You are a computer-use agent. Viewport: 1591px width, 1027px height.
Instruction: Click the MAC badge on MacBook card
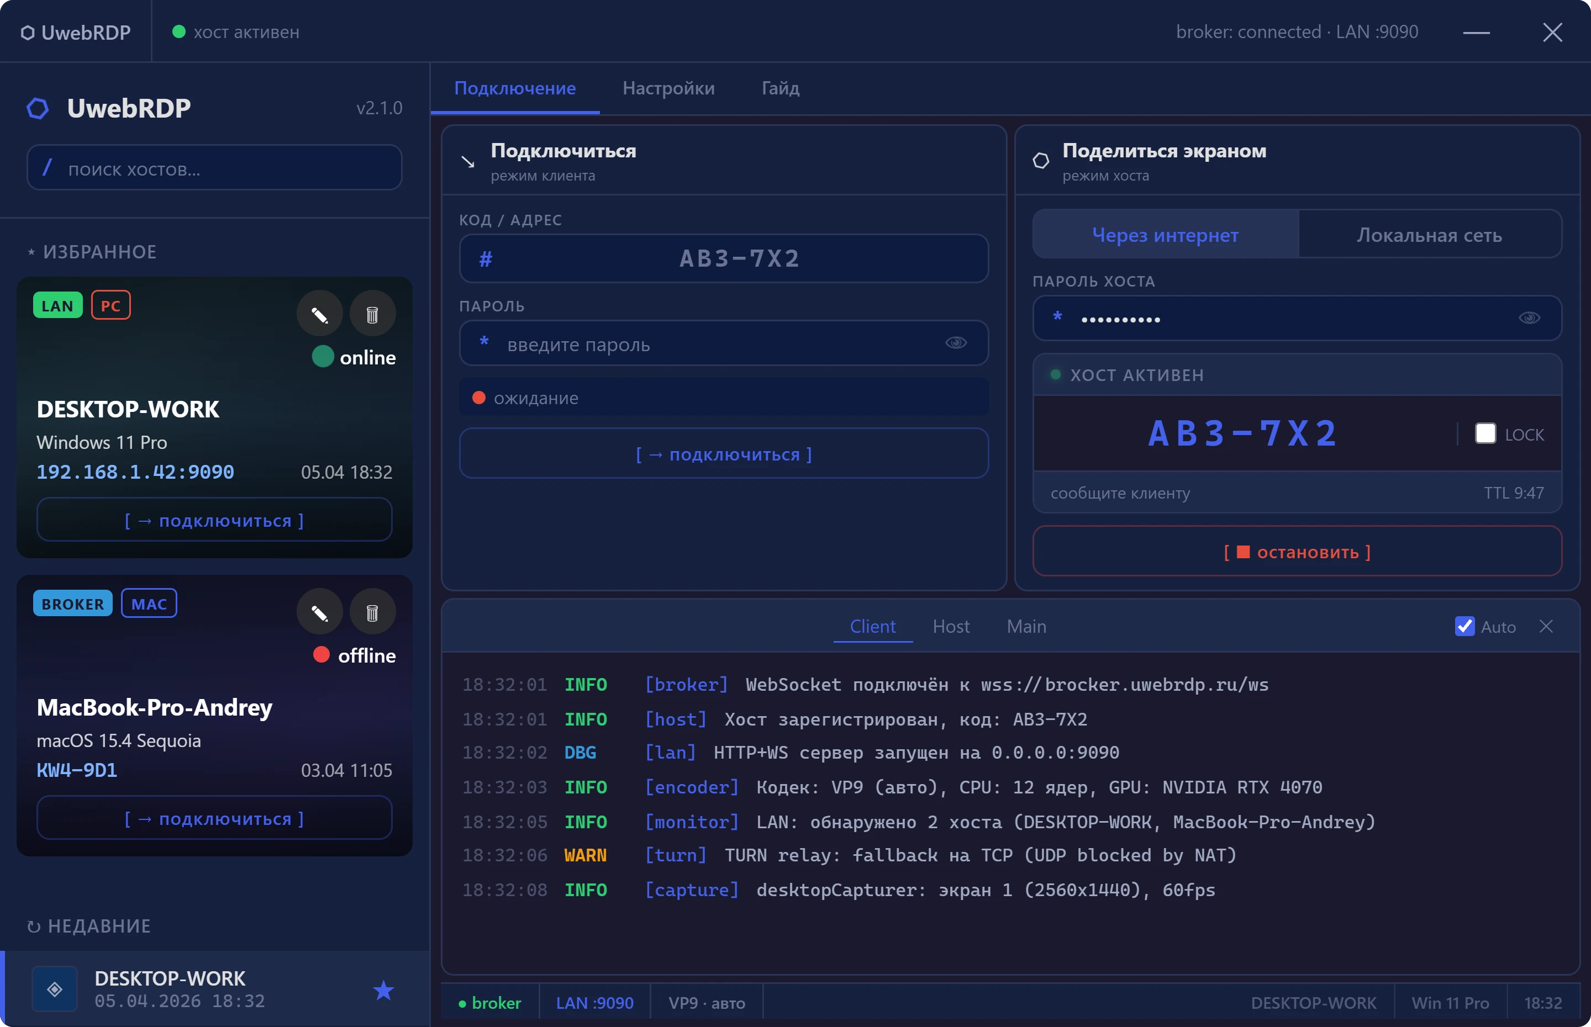click(x=149, y=604)
